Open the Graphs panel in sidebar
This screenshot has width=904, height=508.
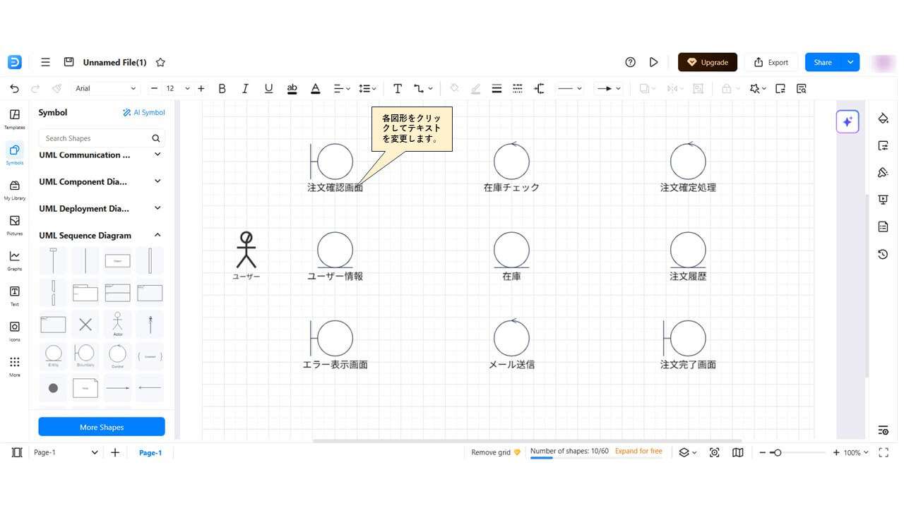(x=14, y=260)
